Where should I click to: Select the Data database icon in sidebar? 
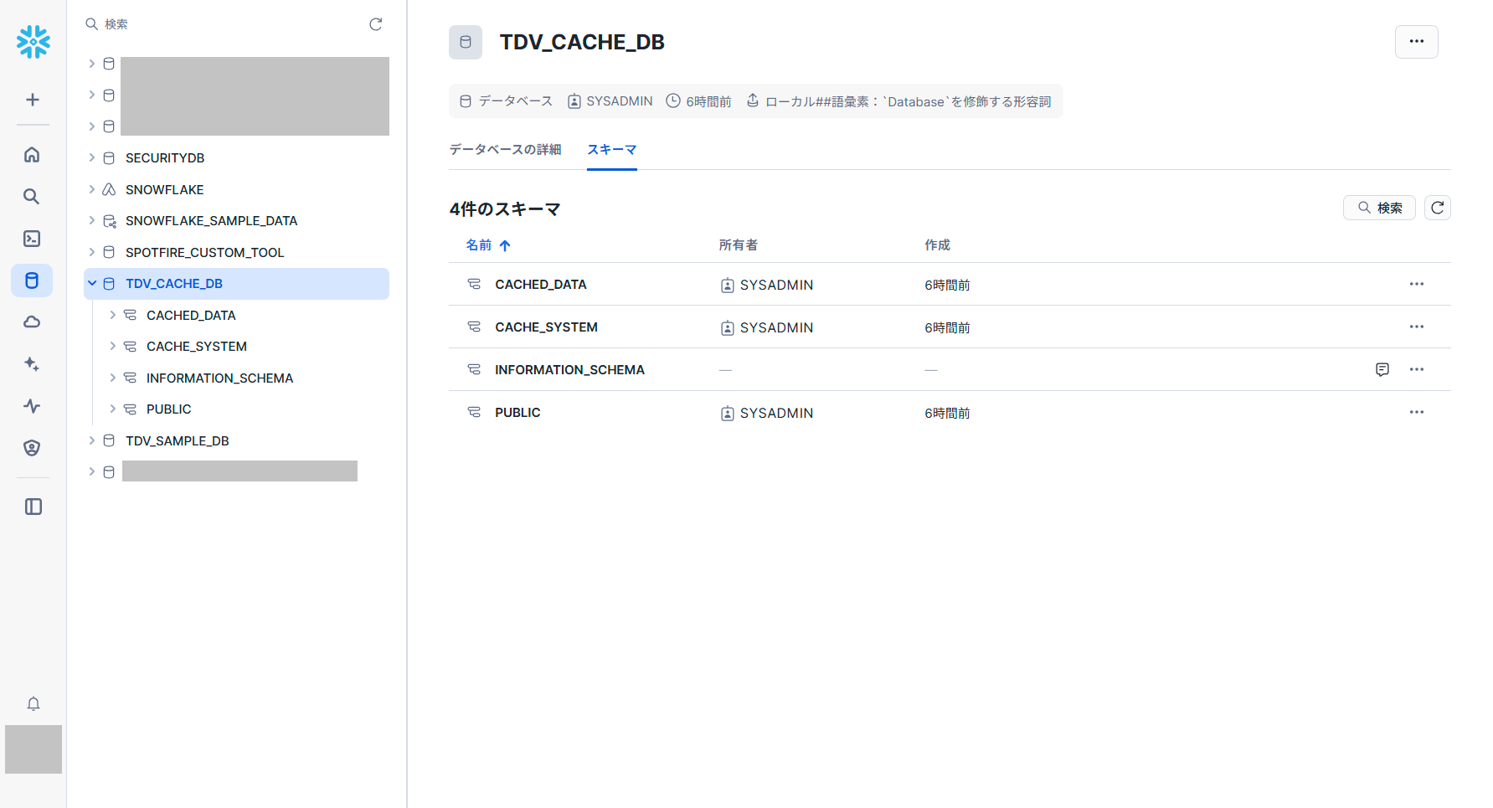pyautogui.click(x=32, y=280)
